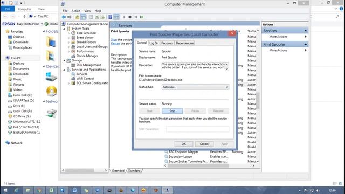Image resolution: width=345 pixels, height=194 pixels.
Task: Click the OK button
Action: 184,144
